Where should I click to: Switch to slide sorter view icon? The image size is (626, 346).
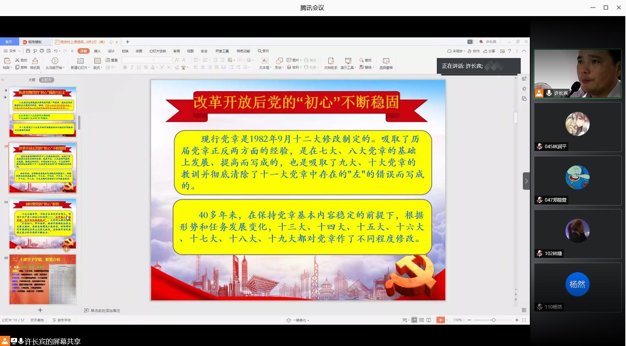pos(421,320)
